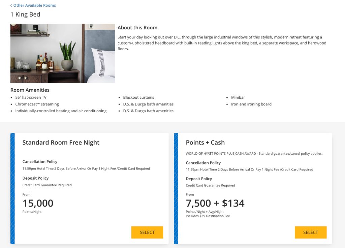345x248 pixels.
Task: Click the About this Room heading
Action: pos(137,28)
